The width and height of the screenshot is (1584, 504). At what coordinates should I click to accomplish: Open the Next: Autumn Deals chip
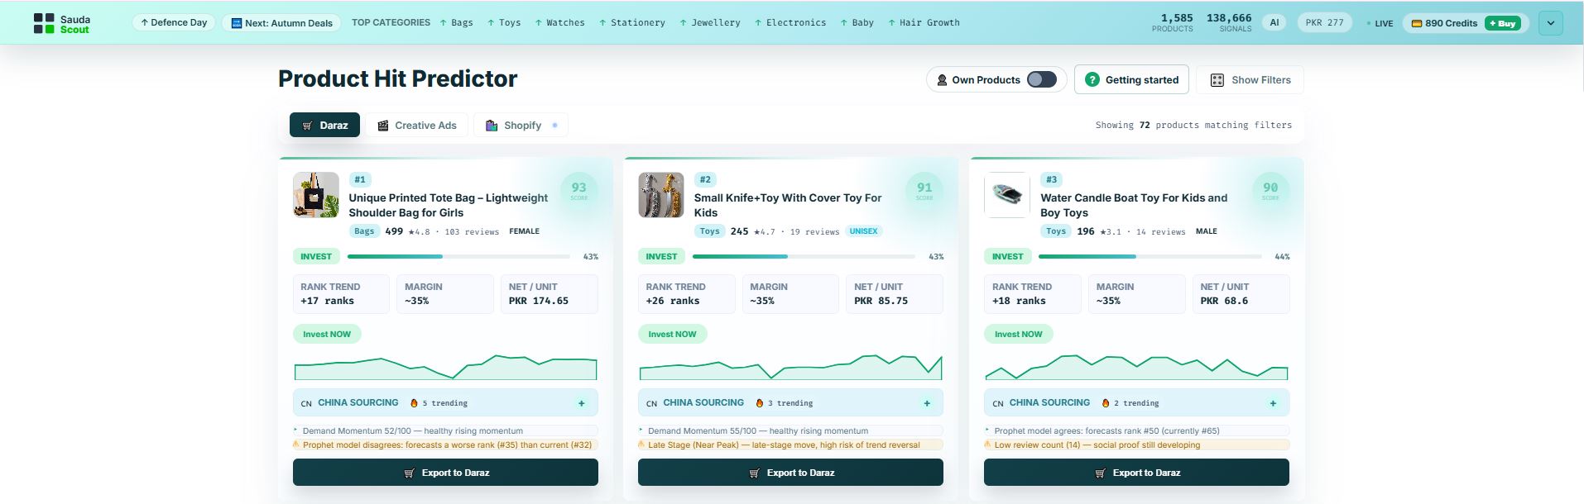coord(282,23)
